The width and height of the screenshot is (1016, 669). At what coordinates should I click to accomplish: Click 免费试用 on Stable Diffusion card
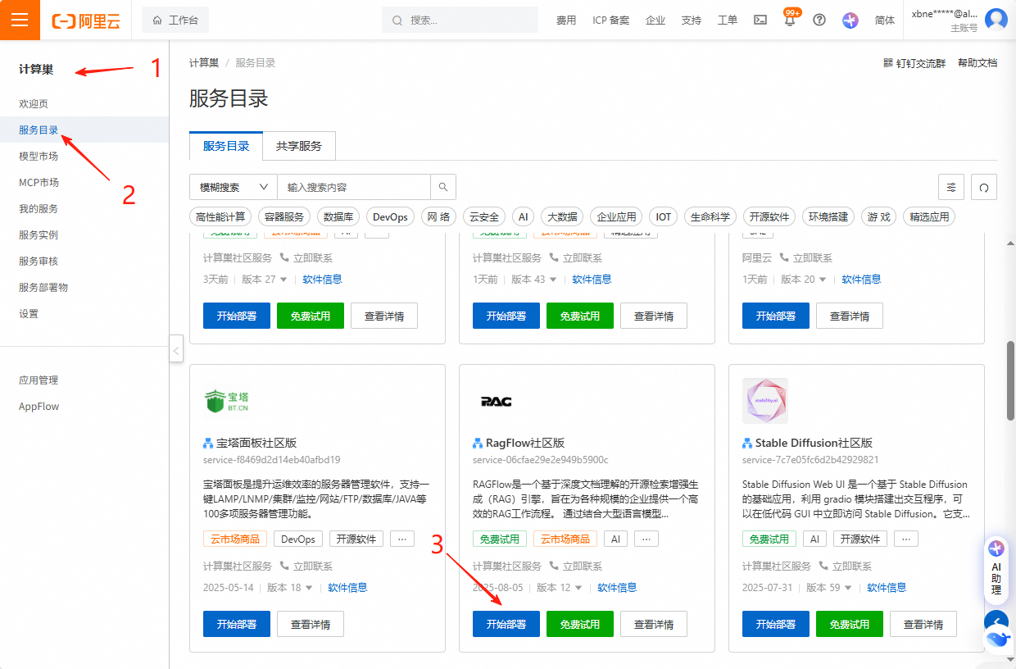pos(850,624)
